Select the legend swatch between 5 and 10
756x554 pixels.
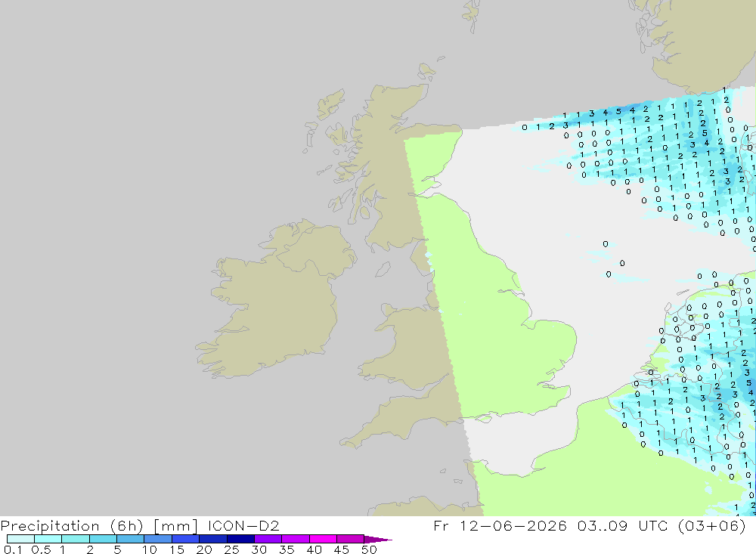pyautogui.click(x=131, y=539)
